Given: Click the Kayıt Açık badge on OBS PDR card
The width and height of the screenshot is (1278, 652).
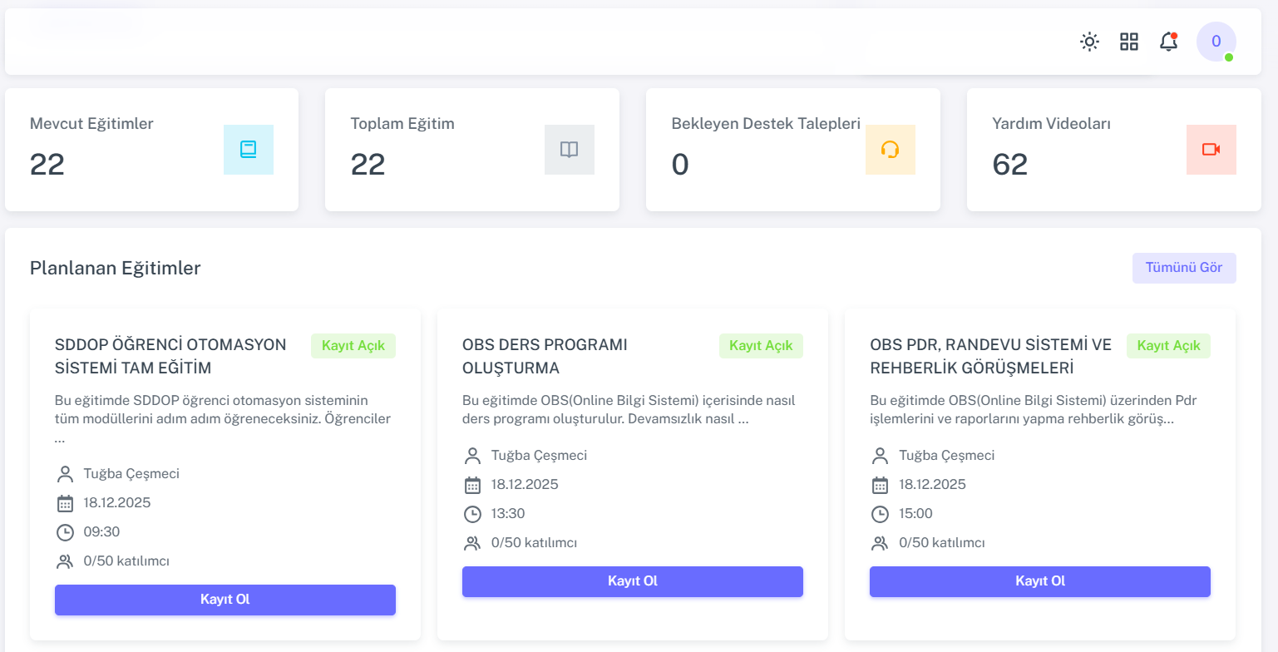Looking at the screenshot, I should 1168,345.
